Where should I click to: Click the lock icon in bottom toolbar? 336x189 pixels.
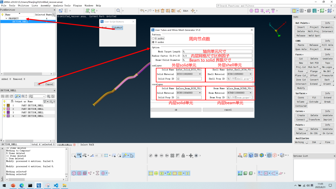click(183, 155)
